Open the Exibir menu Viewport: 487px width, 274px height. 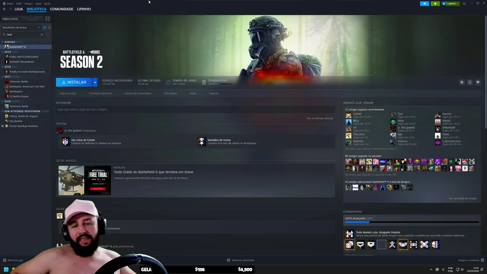(19, 3)
